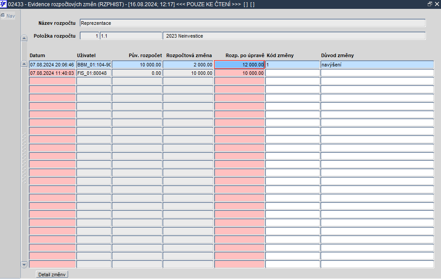Click the Položka rozpočtu number field 1
441x279 pixels.
89,36
